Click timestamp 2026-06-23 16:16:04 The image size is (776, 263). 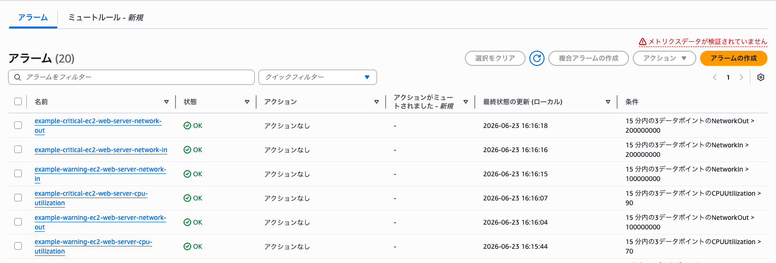point(515,222)
